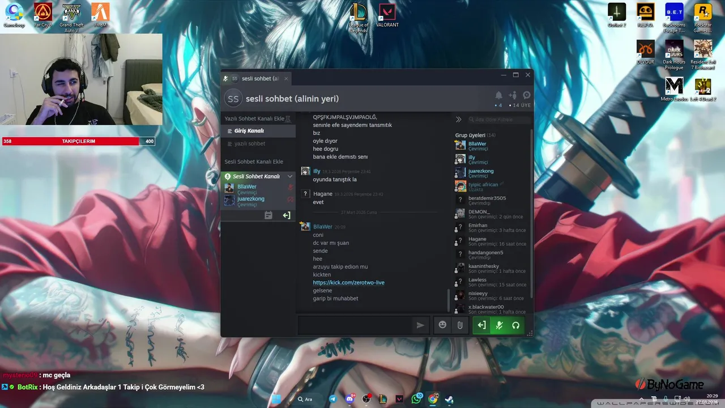Select DEMON_ in members list

(492, 214)
